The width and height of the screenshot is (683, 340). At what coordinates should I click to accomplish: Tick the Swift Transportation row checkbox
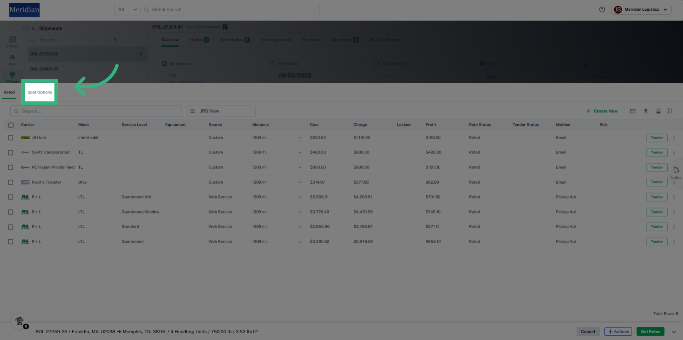point(11,153)
